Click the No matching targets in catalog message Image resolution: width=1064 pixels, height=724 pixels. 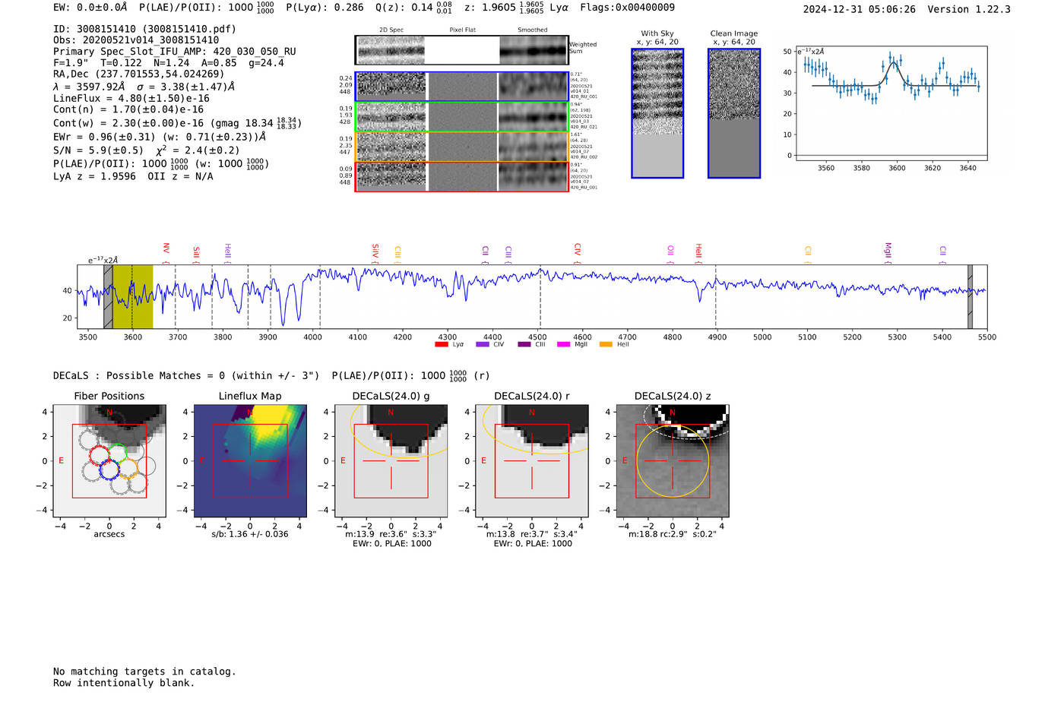(144, 672)
